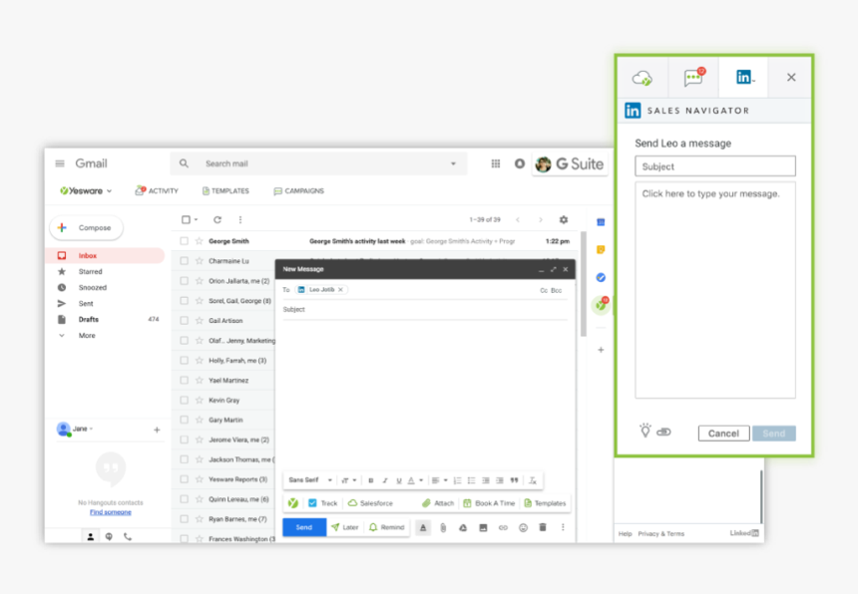This screenshot has width=858, height=594.
Task: Open the Gmail main menu hamburger icon
Action: tap(60, 163)
